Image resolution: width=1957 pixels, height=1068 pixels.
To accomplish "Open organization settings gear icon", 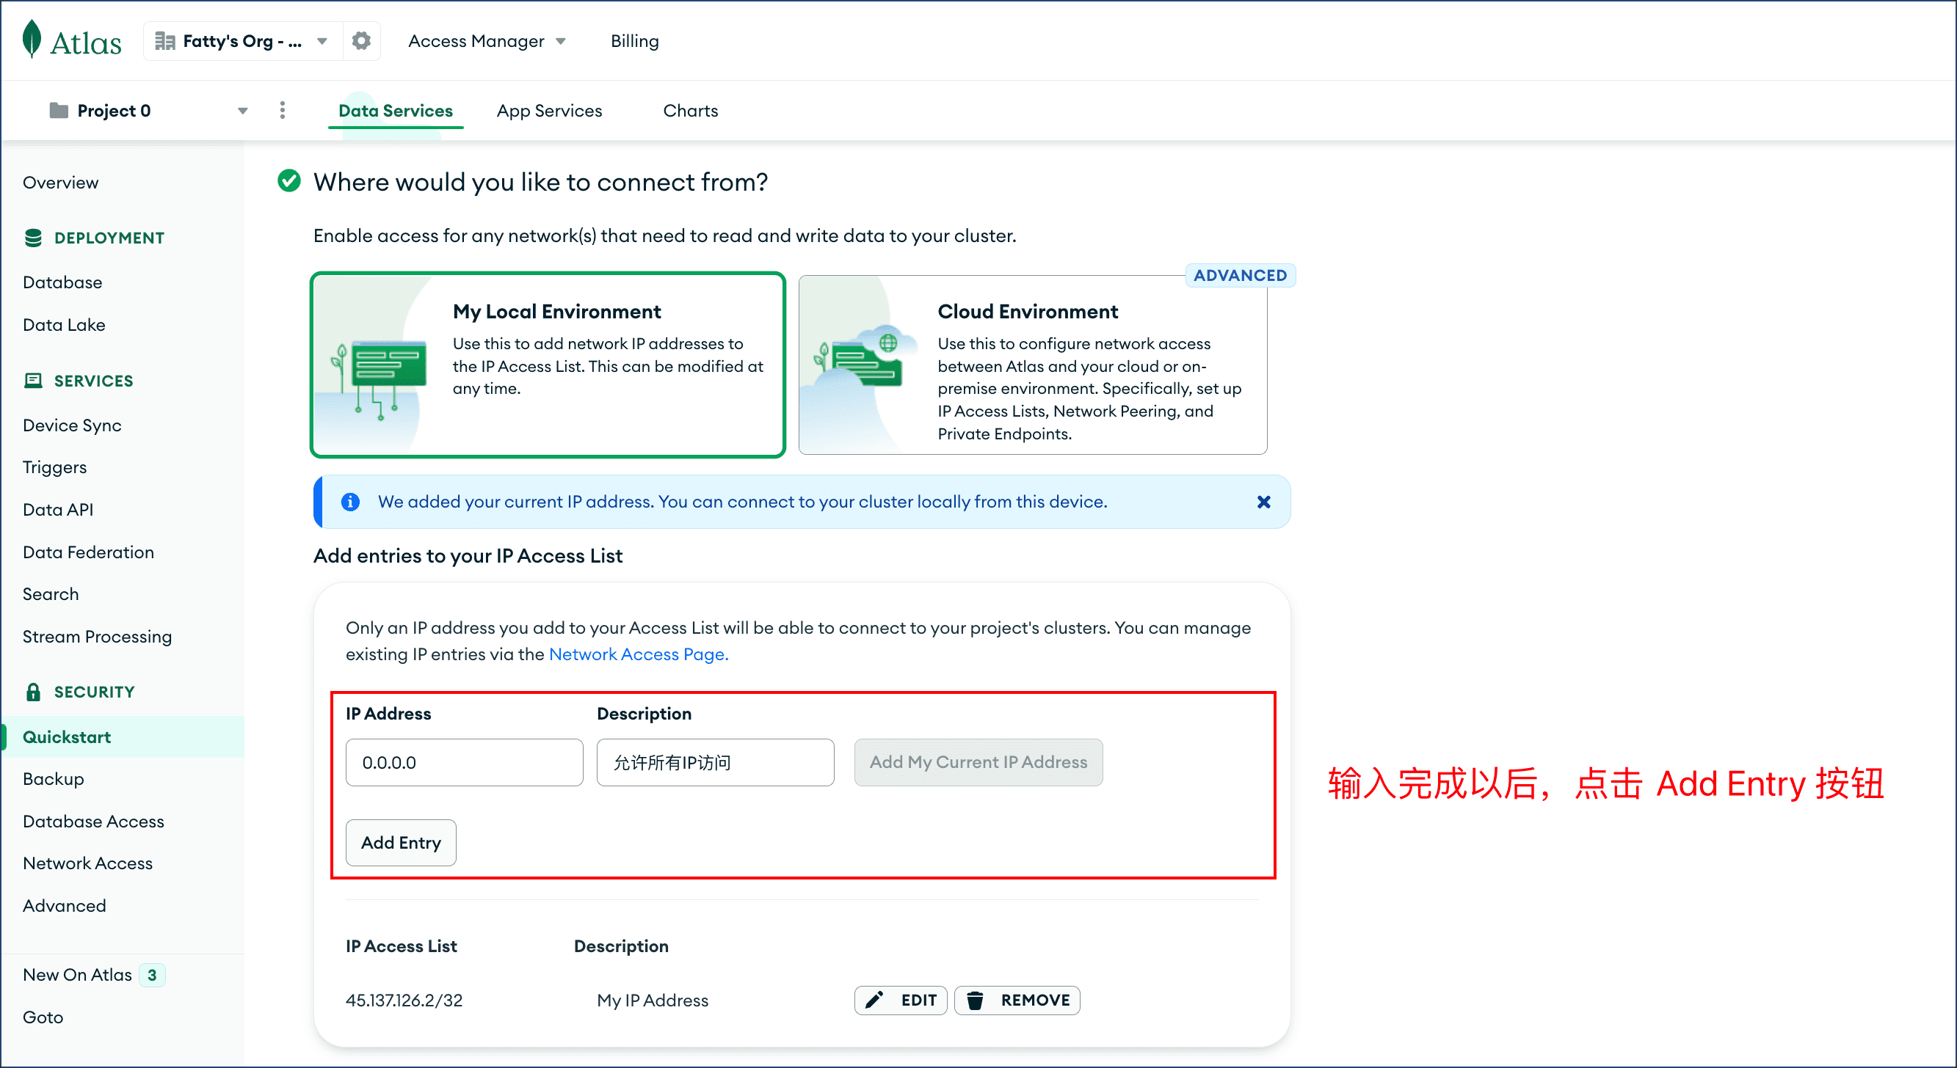I will (362, 41).
